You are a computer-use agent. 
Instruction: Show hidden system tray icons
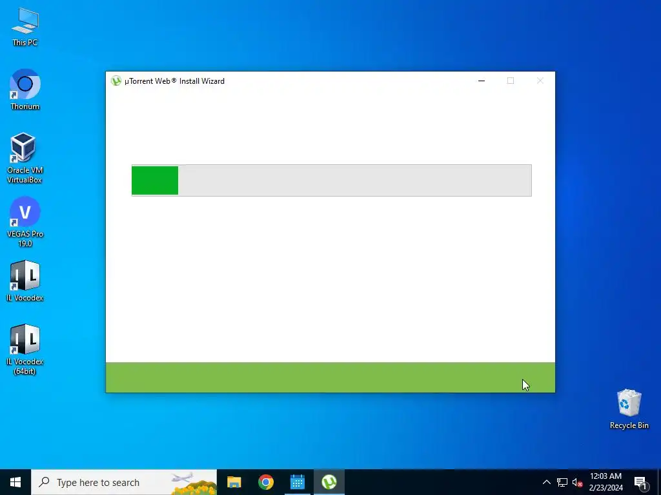[546, 482]
